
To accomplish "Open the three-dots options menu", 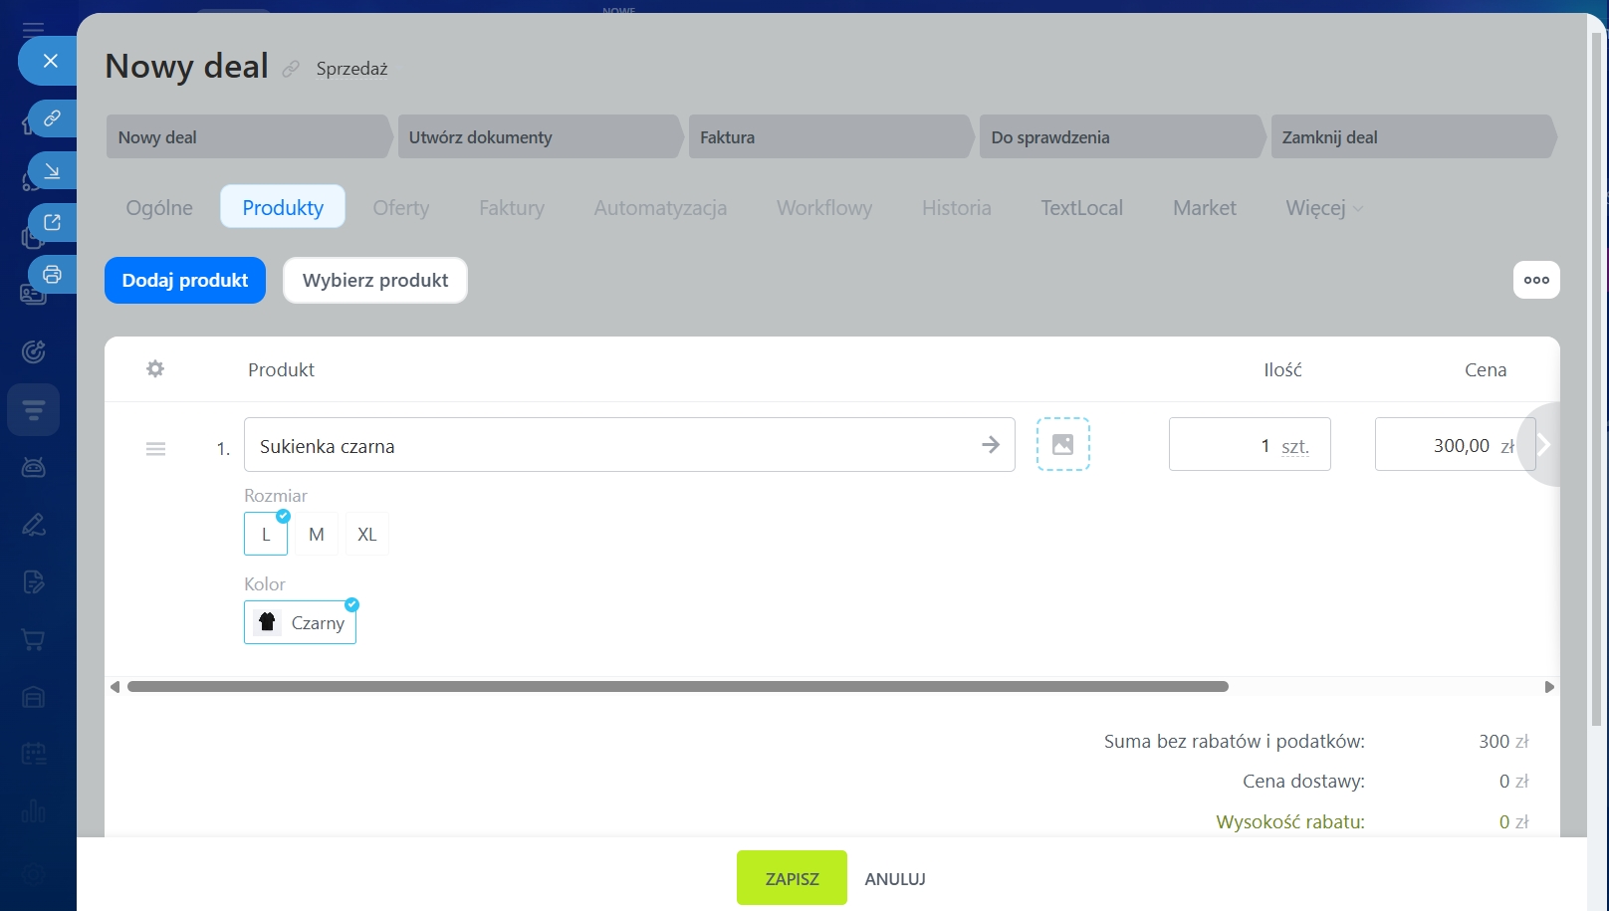I will coord(1535,280).
